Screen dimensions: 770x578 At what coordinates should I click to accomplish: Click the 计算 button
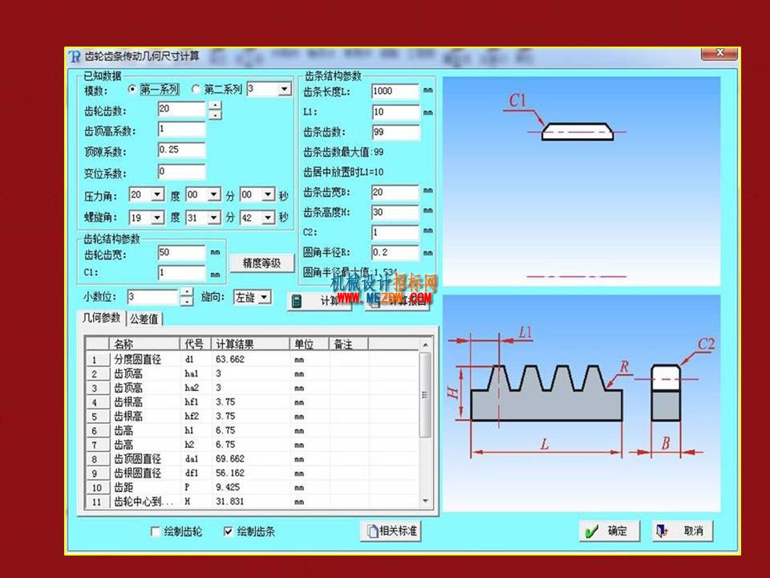(320, 301)
